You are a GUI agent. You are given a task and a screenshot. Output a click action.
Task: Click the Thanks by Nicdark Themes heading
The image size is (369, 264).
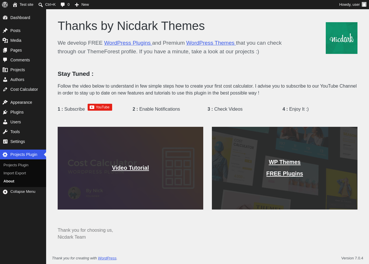click(x=131, y=26)
